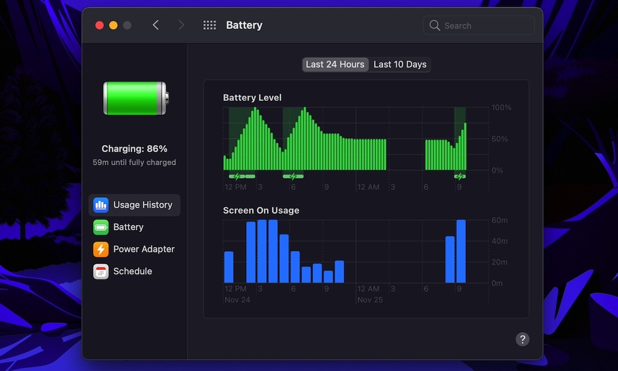Click the Battery window title
618x371 pixels.
244,25
